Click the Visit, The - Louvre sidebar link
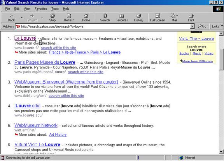The height and width of the screenshot is (161, 224). click(x=196, y=38)
